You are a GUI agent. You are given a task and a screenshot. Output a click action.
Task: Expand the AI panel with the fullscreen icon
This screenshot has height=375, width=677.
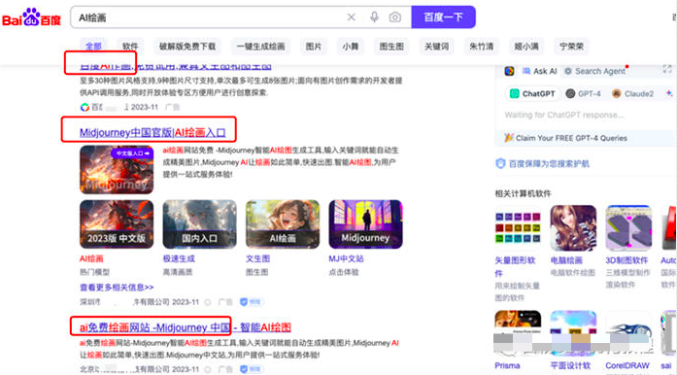[667, 69]
